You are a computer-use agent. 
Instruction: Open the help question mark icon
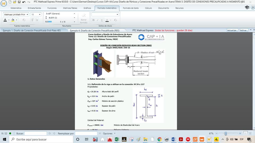coord(253,7)
